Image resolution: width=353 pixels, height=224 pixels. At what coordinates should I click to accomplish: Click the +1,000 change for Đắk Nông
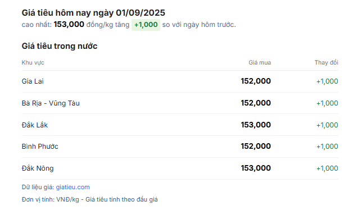(327, 168)
